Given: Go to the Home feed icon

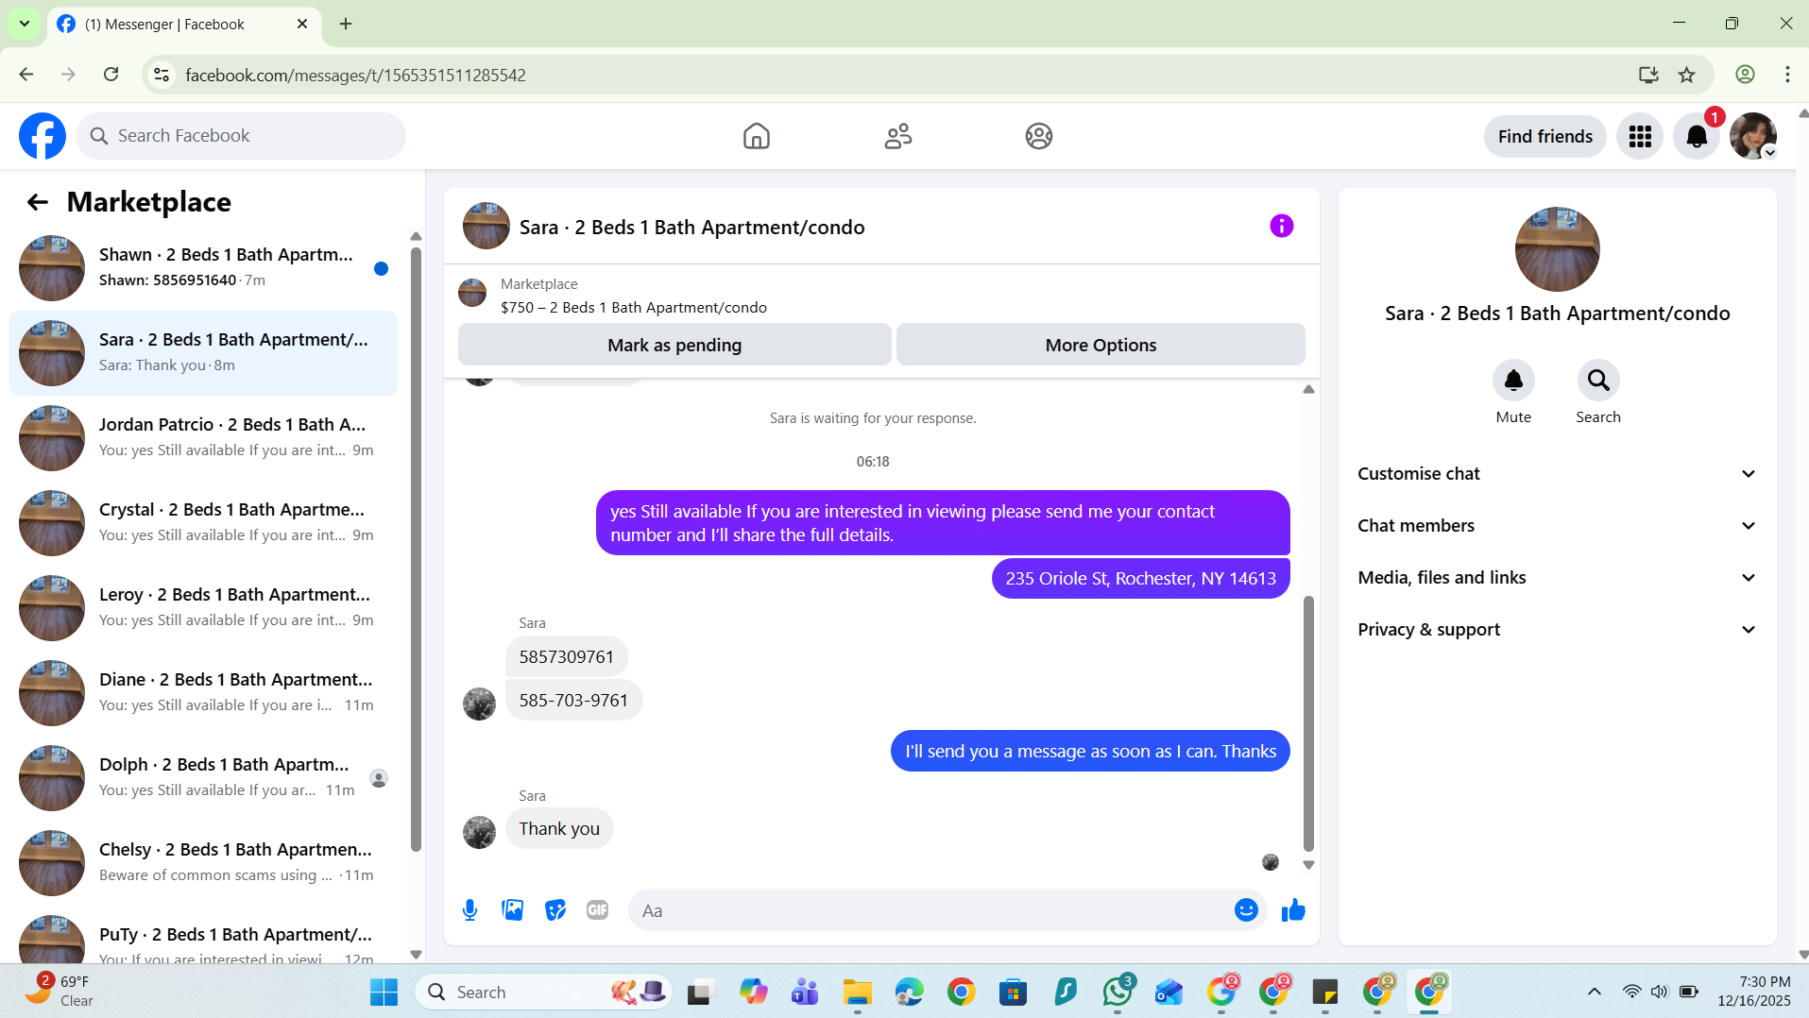Looking at the screenshot, I should point(756,136).
